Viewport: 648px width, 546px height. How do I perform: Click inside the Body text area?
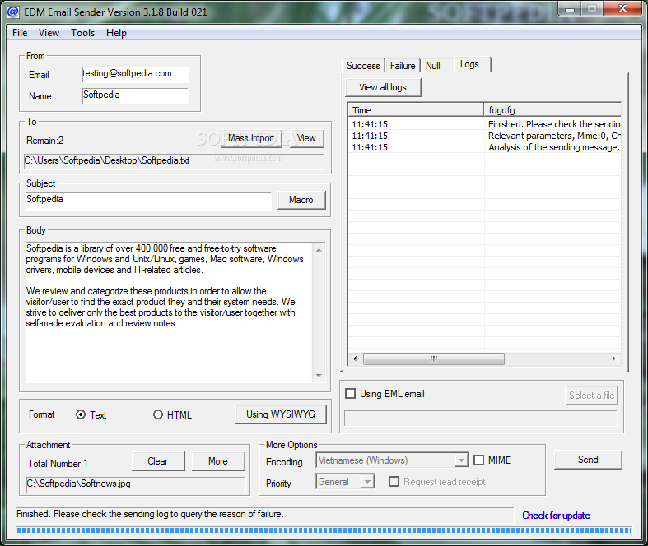pyautogui.click(x=169, y=312)
